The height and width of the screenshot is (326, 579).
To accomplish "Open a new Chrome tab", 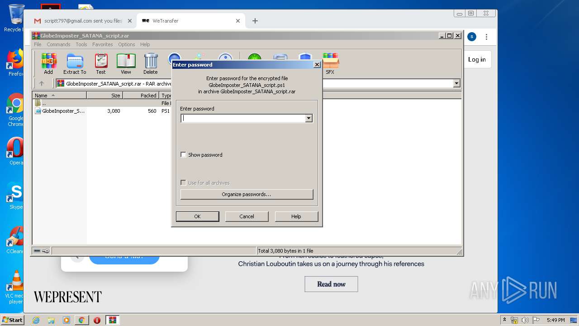I will (x=255, y=21).
